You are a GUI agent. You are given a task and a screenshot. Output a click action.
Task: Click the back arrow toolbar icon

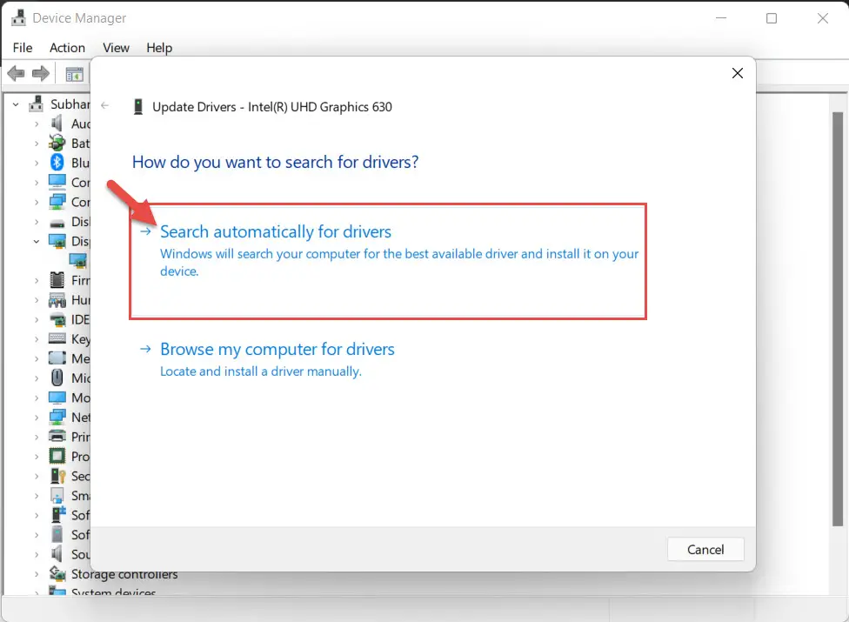tap(17, 73)
